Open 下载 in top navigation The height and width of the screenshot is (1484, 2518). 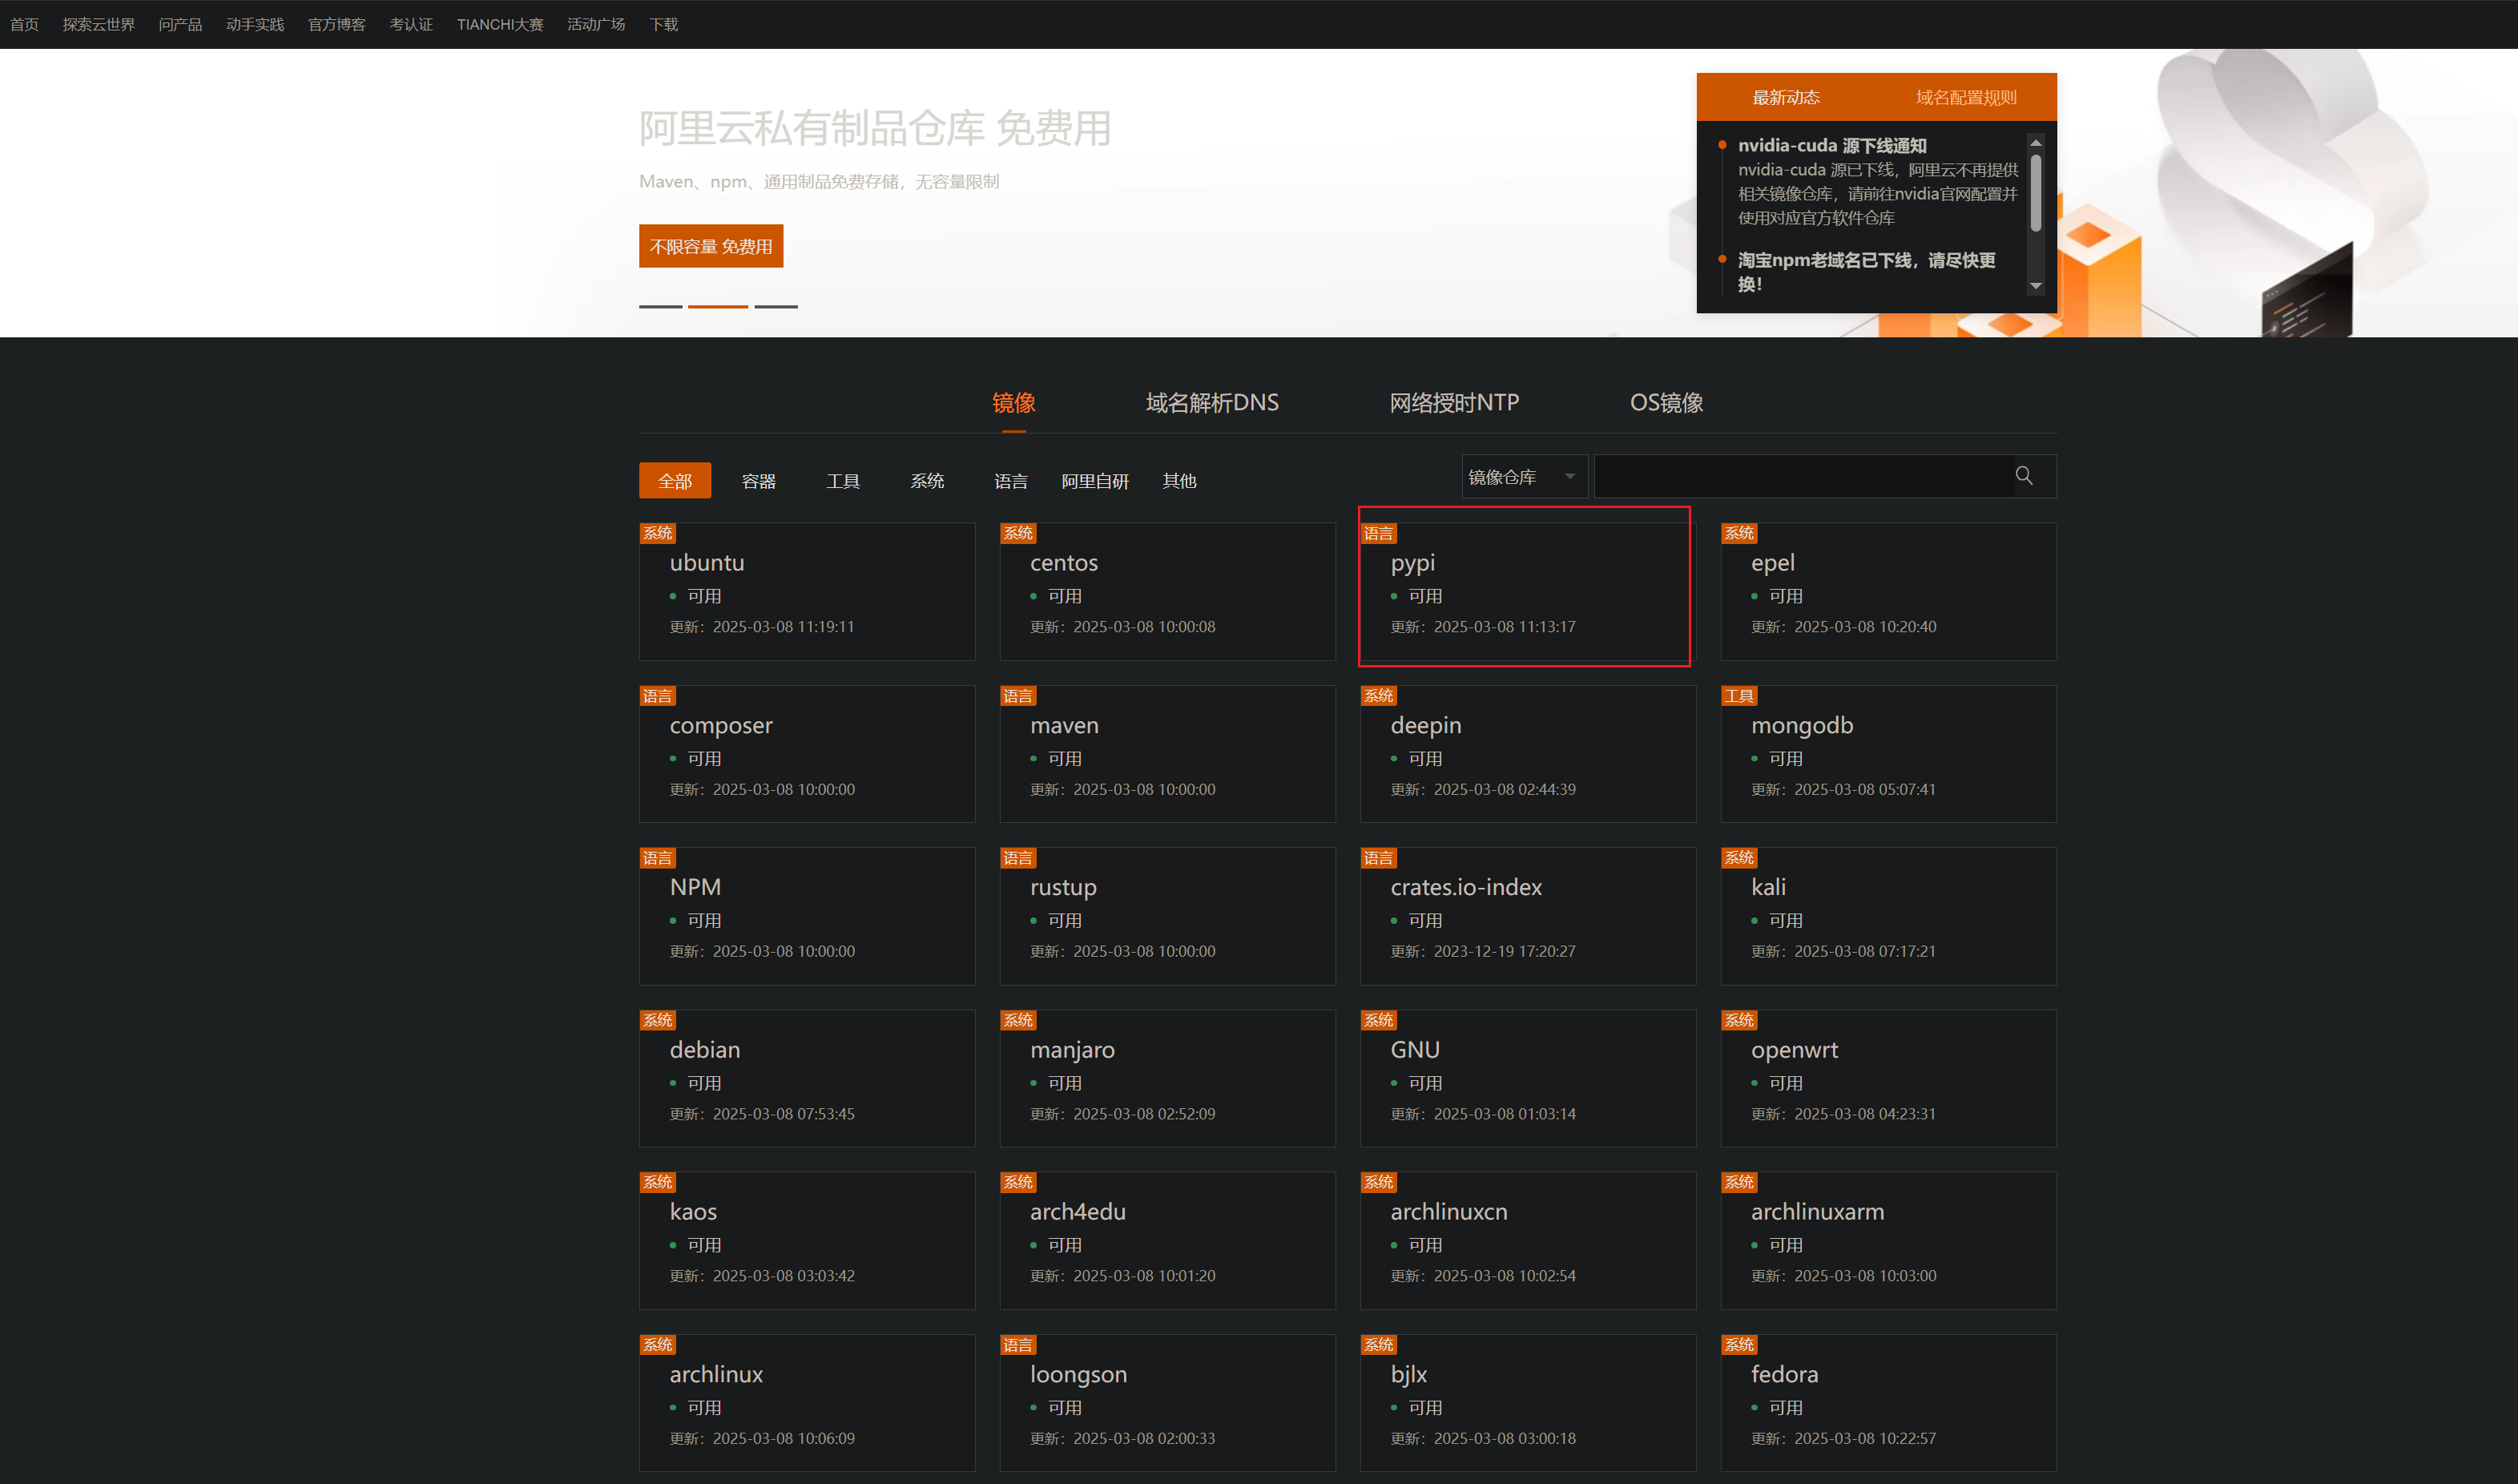pos(663,24)
